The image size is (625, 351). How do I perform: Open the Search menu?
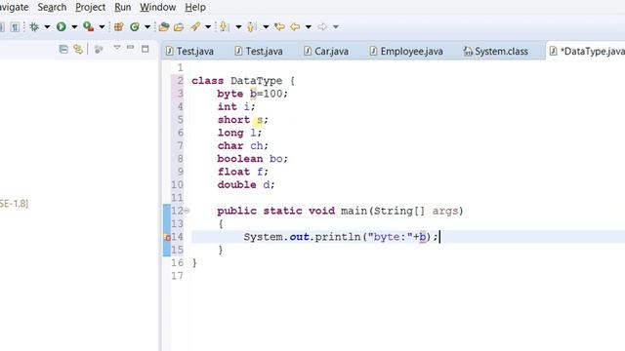click(52, 7)
